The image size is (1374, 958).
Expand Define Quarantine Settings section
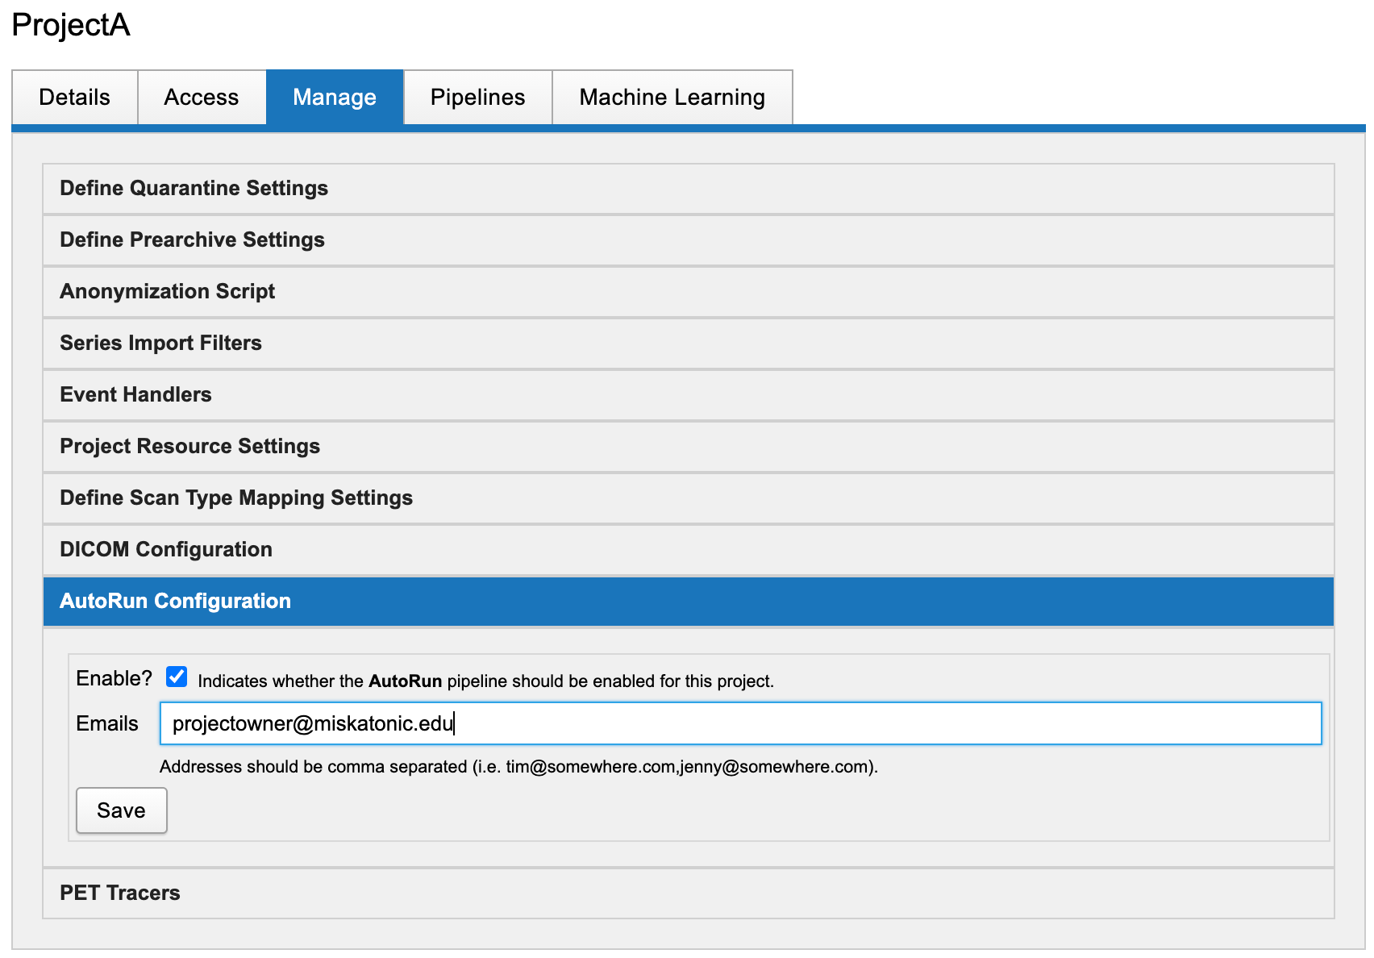tap(194, 189)
